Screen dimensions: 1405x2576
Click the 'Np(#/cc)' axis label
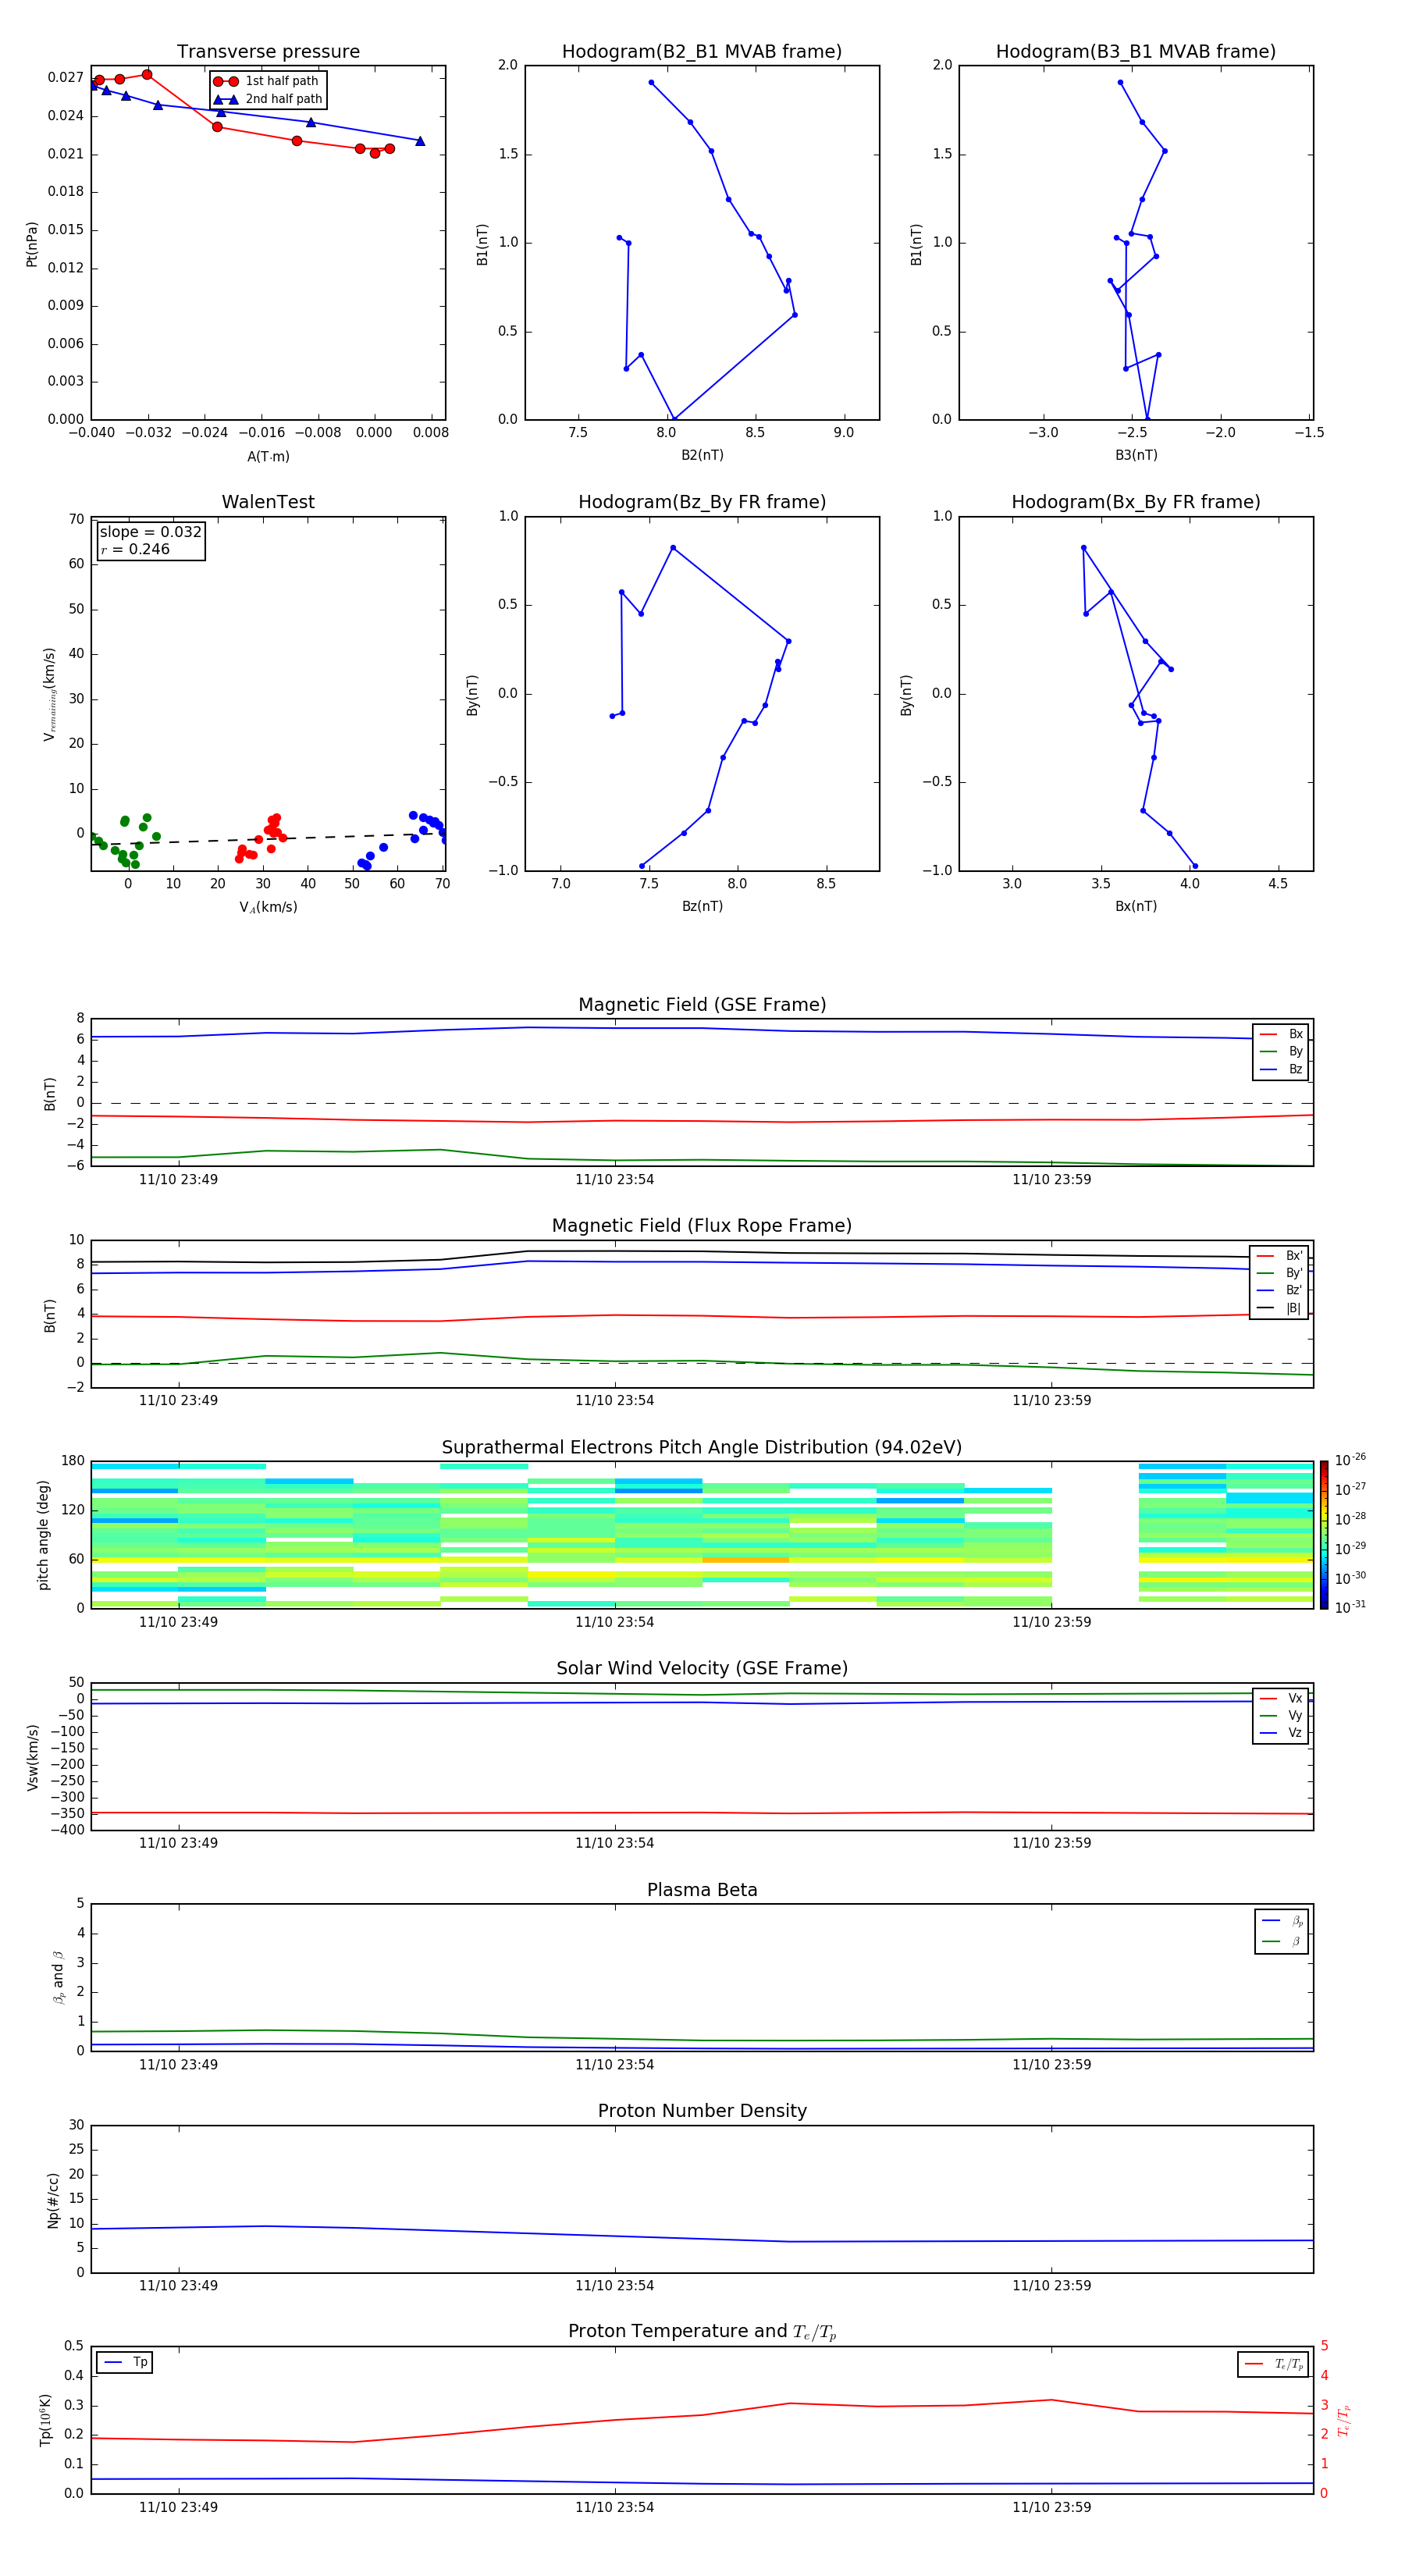point(54,2200)
